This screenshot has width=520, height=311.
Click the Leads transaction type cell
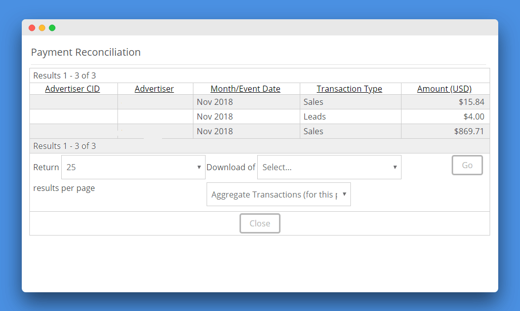tap(315, 116)
